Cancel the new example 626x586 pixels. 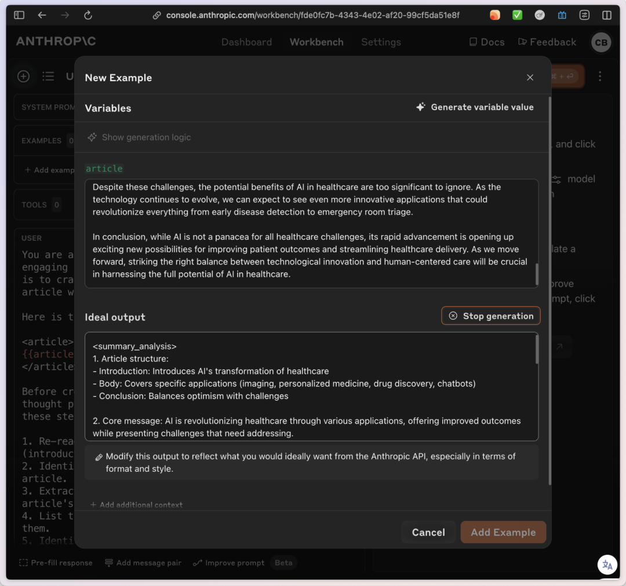428,532
